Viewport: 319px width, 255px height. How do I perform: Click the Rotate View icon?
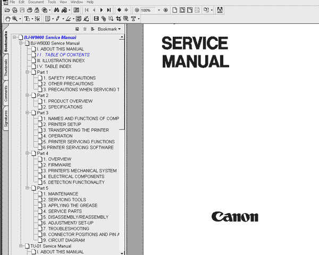206,10
